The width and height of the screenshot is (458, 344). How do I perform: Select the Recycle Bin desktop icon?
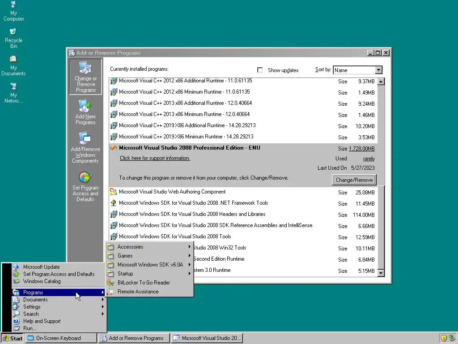13,39
